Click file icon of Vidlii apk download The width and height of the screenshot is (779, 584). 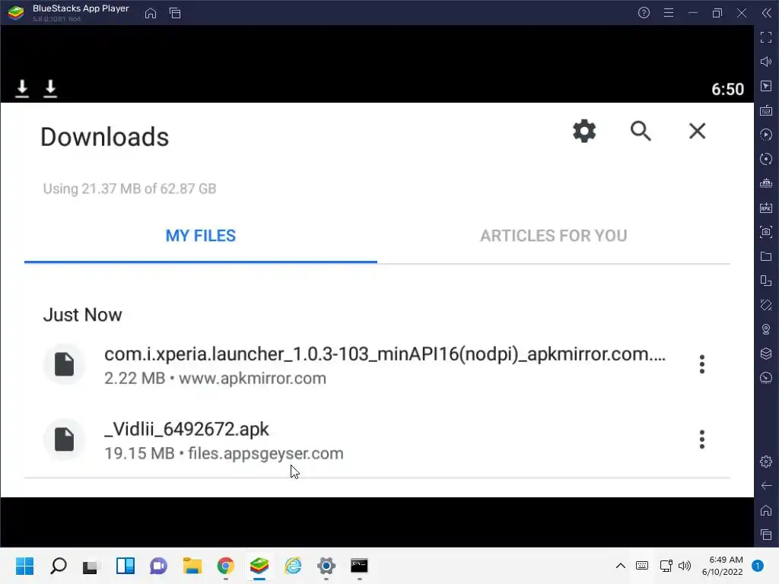tap(64, 440)
